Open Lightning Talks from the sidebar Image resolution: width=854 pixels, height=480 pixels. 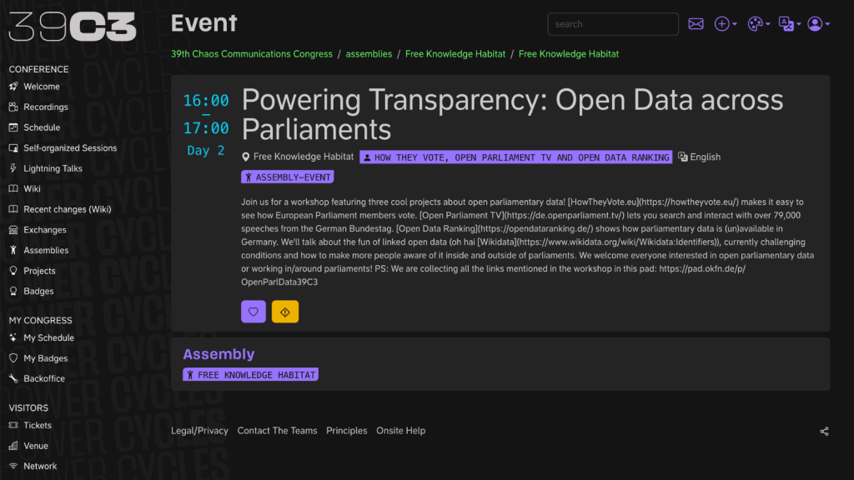(53, 168)
